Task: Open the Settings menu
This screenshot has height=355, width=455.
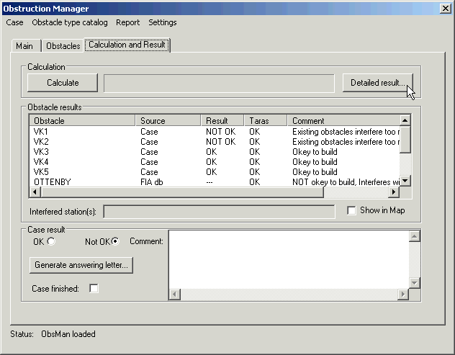Action: point(163,22)
